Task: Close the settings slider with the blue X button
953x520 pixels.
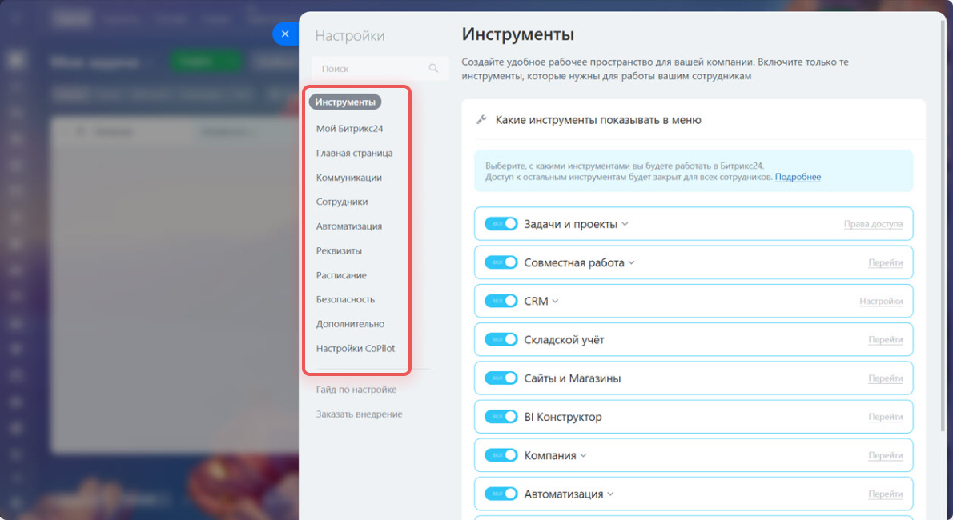Action: 285,34
